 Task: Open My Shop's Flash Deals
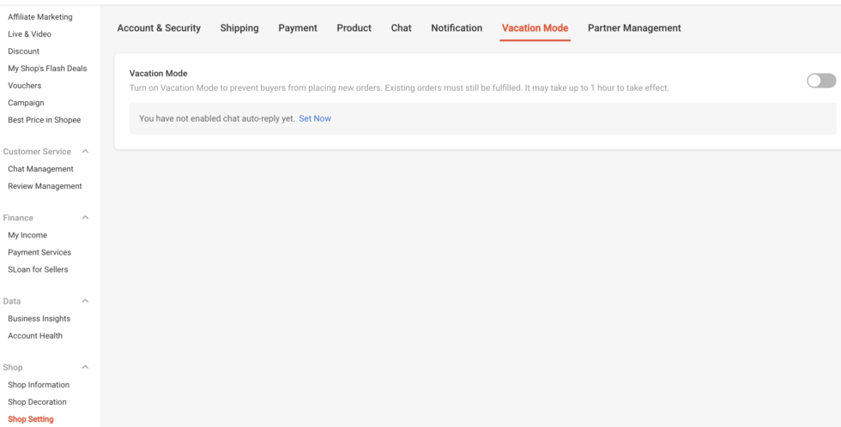47,69
